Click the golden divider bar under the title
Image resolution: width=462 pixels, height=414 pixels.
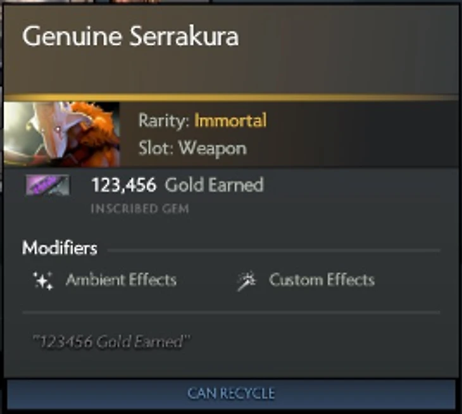[x=231, y=97]
